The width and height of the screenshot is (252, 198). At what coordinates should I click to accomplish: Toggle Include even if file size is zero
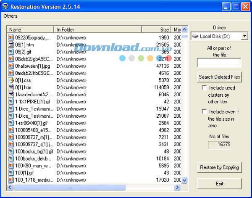tap(204, 112)
